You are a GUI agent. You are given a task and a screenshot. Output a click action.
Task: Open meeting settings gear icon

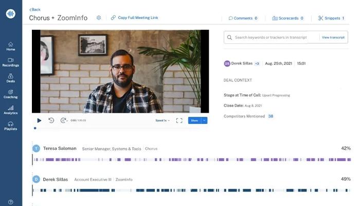click(x=99, y=18)
